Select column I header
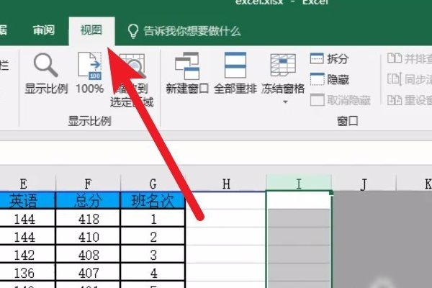This screenshot has width=432, height=288. pos(299,184)
